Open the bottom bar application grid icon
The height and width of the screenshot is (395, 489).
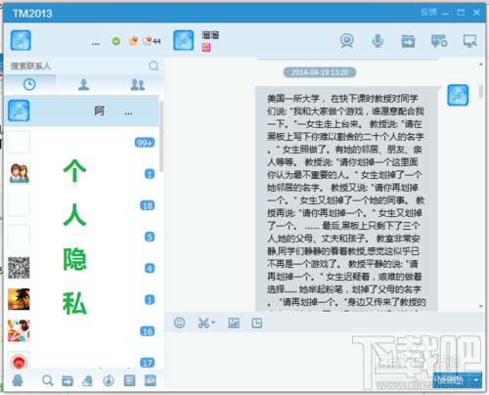[129, 380]
